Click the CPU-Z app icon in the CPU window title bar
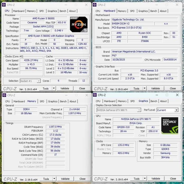Viewport: 184px width, 184px height. coord(4,5)
